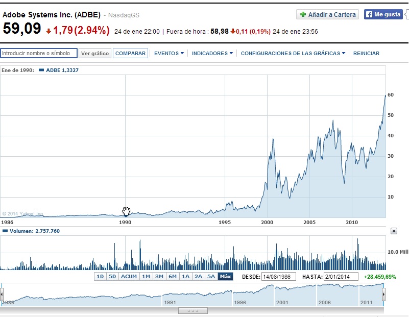
Task: Select the 2A range tab
Action: pos(198,276)
